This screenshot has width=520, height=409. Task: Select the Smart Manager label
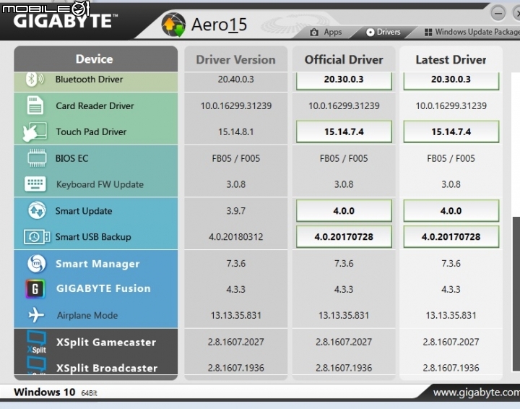pyautogui.click(x=97, y=264)
